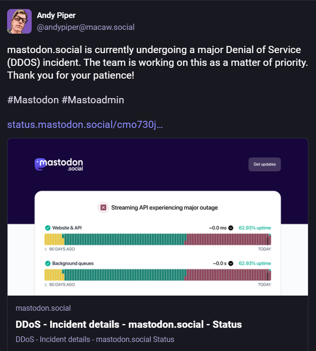Click the Website & API 62.93% uptime text
This screenshot has height=351, width=316.
(x=255, y=228)
